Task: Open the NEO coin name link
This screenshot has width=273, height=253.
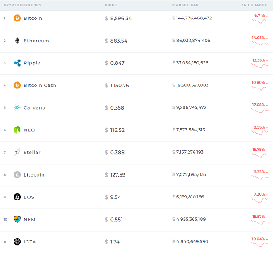Action: pyautogui.click(x=29, y=130)
